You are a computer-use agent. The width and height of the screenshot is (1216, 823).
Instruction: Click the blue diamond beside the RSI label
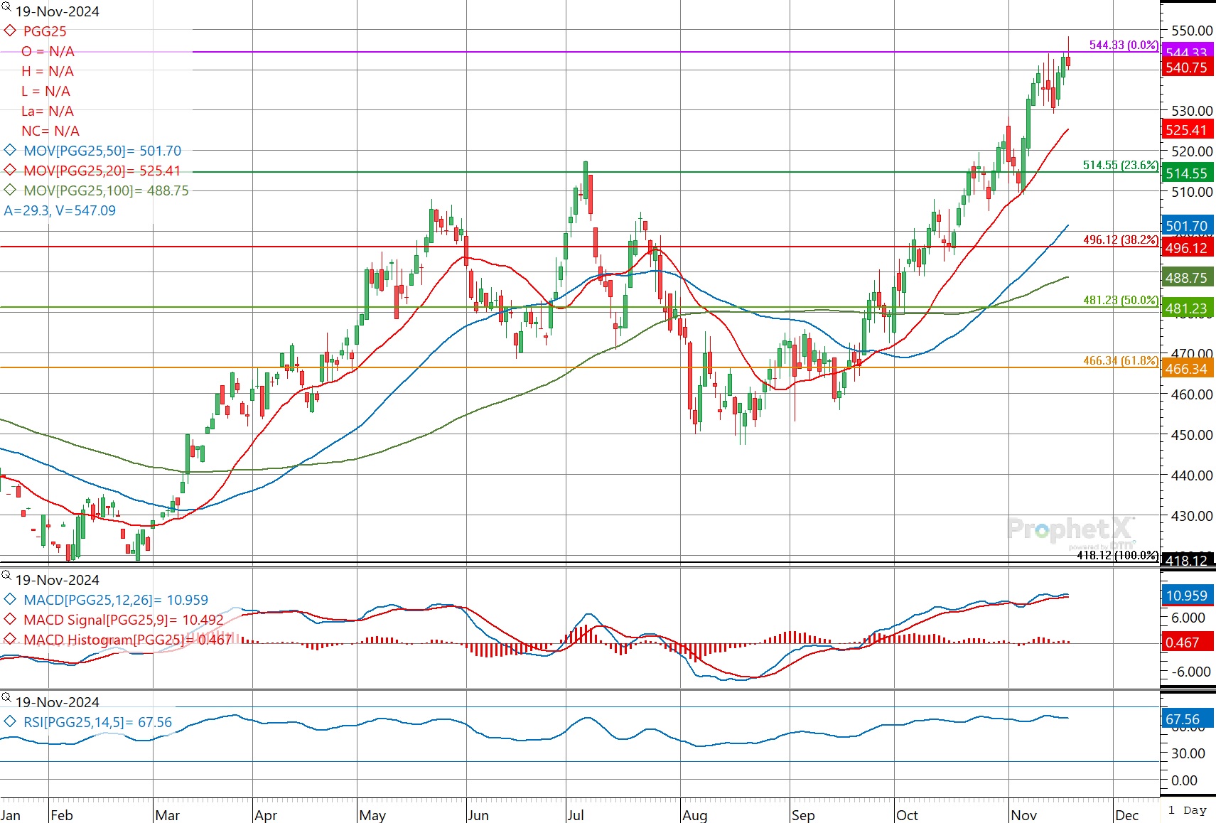click(x=10, y=721)
